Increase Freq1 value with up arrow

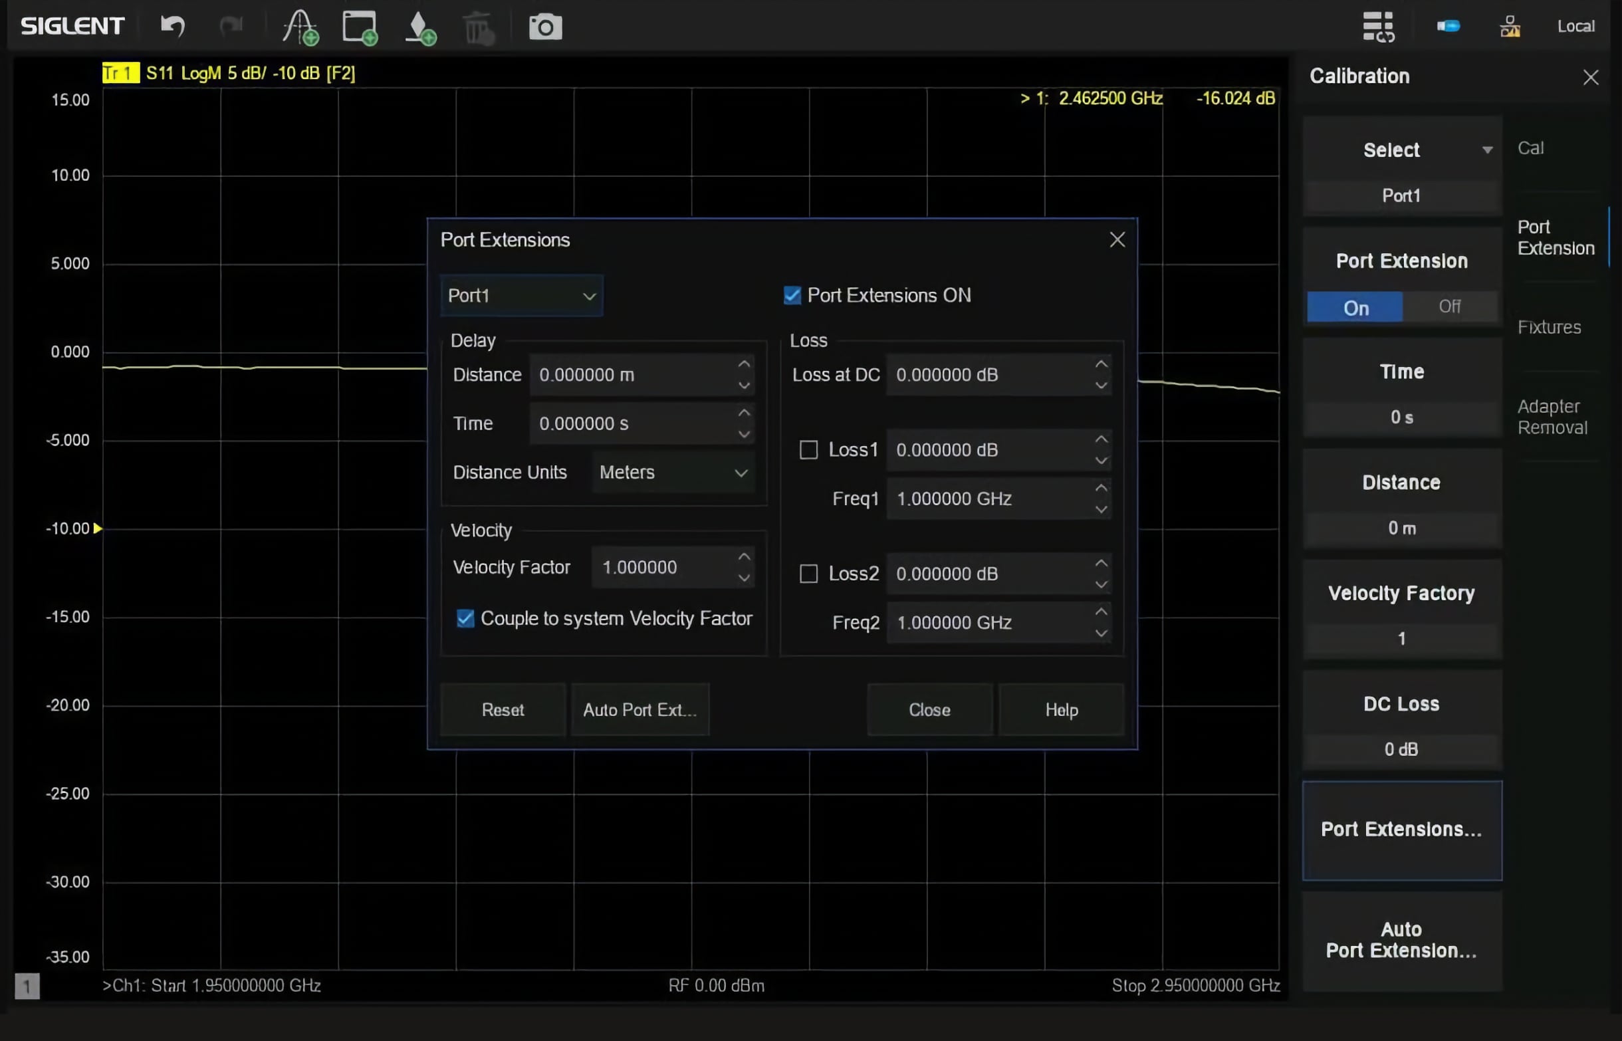(x=1101, y=487)
